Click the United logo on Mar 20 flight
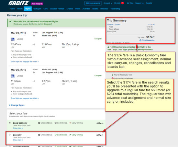The image size is (178, 147). pos(13,39)
